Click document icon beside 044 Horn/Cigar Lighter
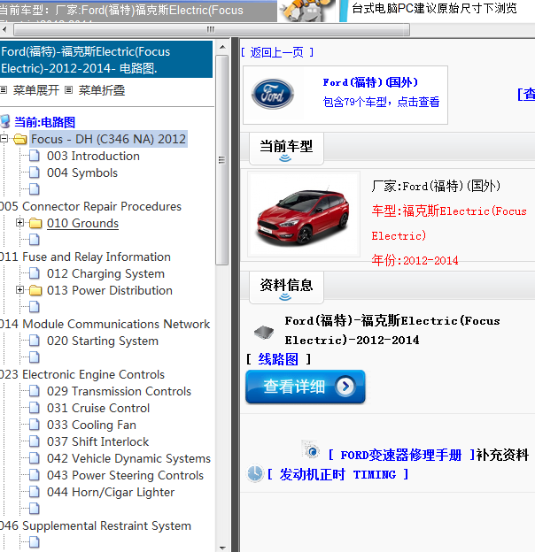 click(x=35, y=492)
